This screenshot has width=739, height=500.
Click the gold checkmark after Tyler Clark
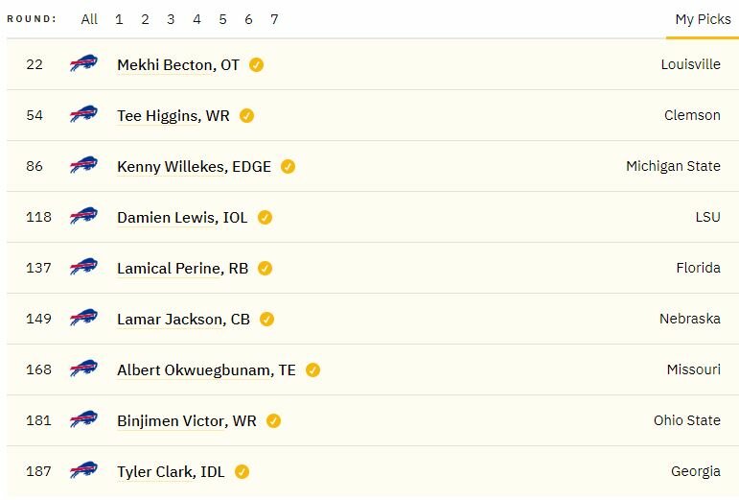[242, 472]
